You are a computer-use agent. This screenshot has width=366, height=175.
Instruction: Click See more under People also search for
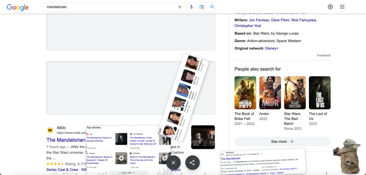[x=282, y=141]
